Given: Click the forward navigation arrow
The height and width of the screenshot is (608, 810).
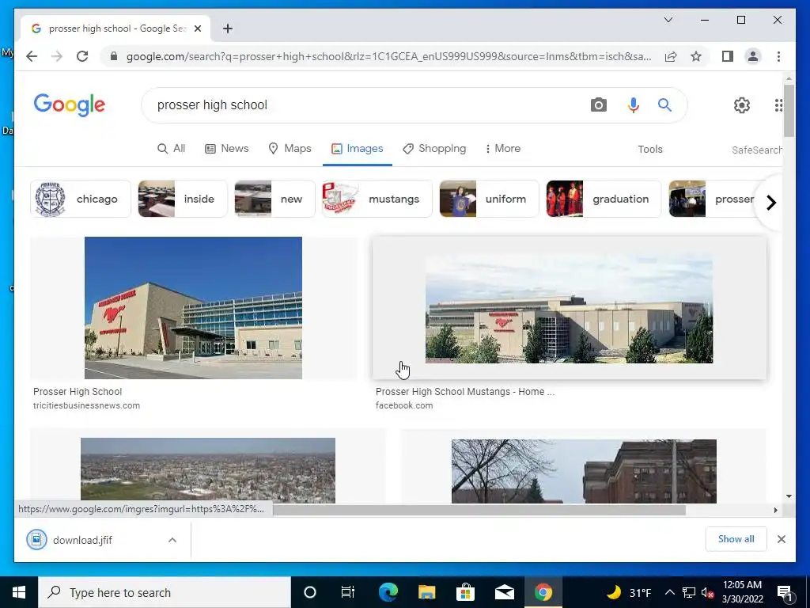Looking at the screenshot, I should pos(57,56).
